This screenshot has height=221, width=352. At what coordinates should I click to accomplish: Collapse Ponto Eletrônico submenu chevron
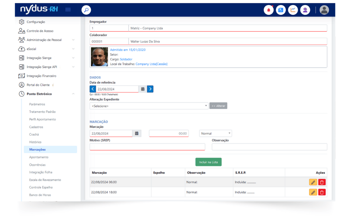(73, 94)
